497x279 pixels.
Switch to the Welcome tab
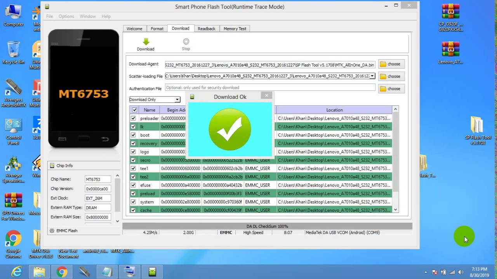tap(134, 29)
